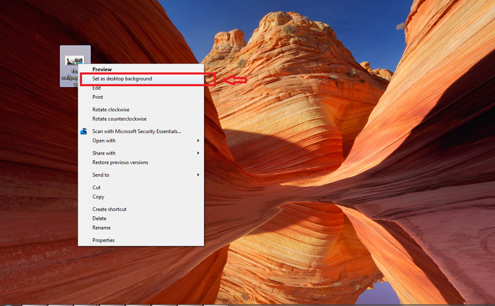The width and height of the screenshot is (495, 306).
Task: Open Properties from the context menu
Action: click(103, 240)
